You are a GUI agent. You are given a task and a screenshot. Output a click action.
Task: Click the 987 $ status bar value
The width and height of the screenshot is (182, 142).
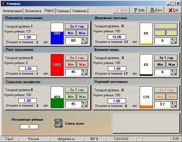coord(94,139)
